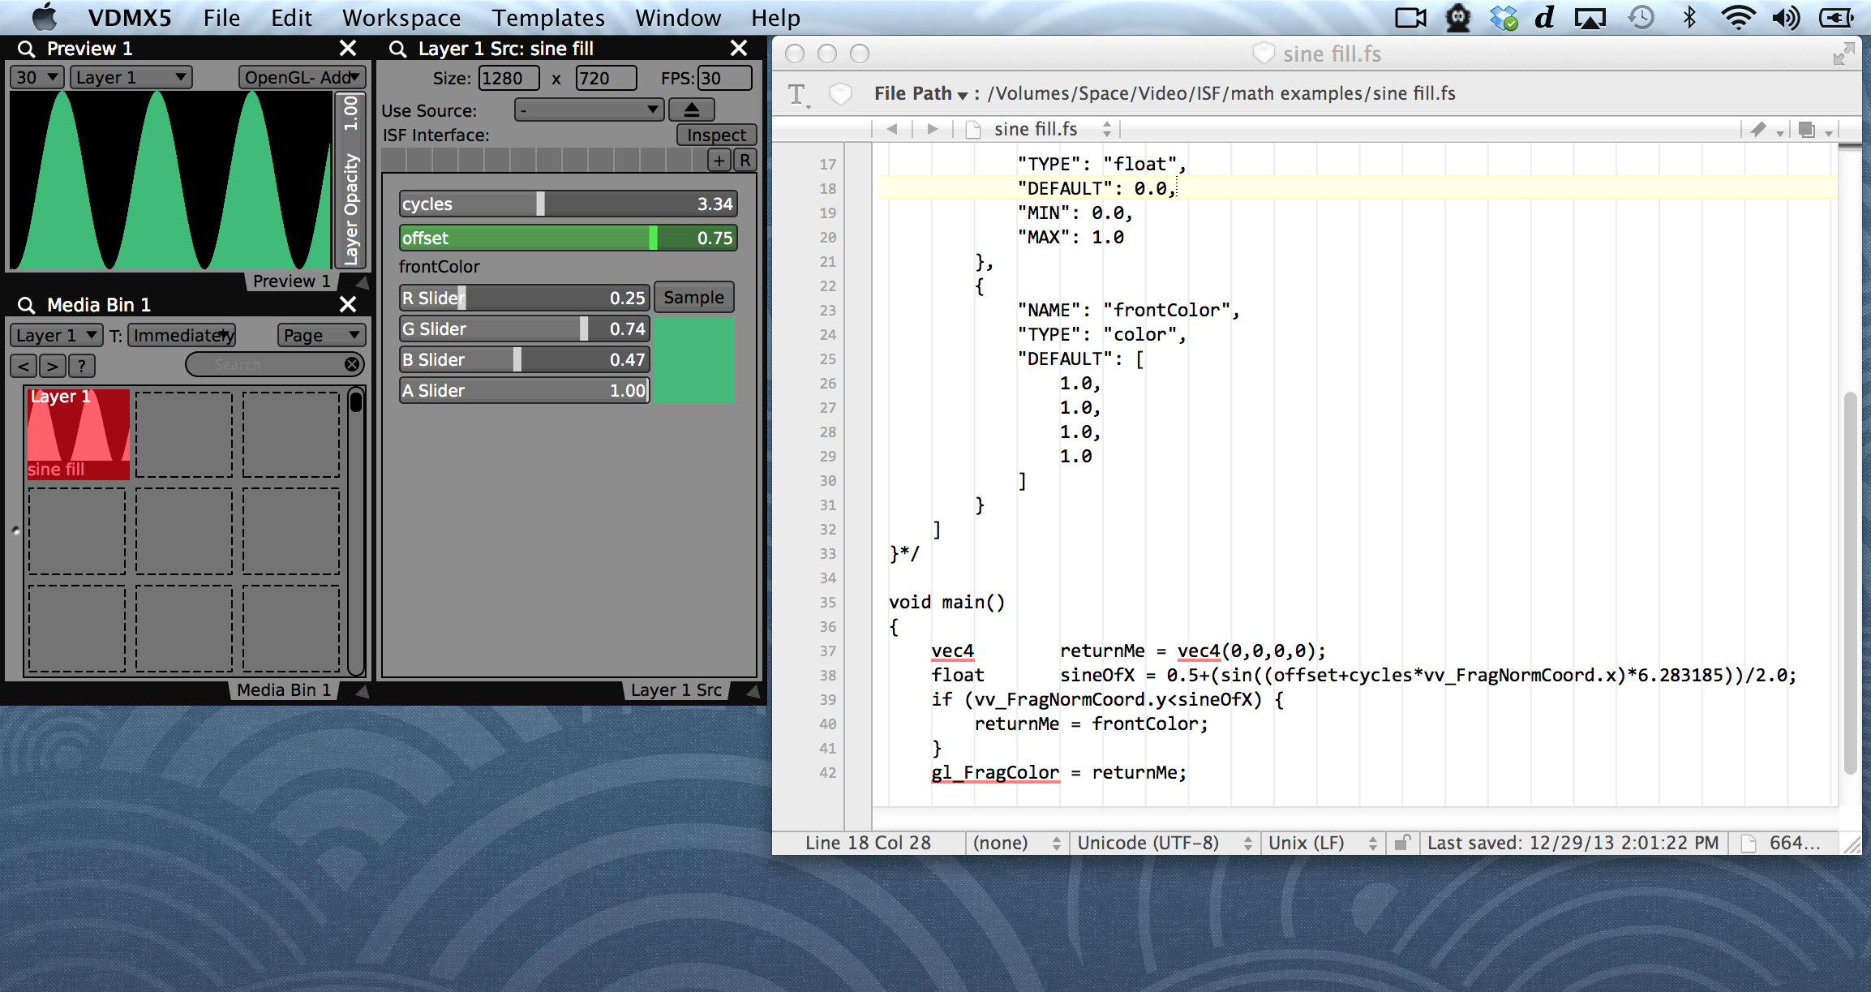Click the shield document icon beside File Path
This screenshot has height=992, width=1871.
click(x=840, y=94)
